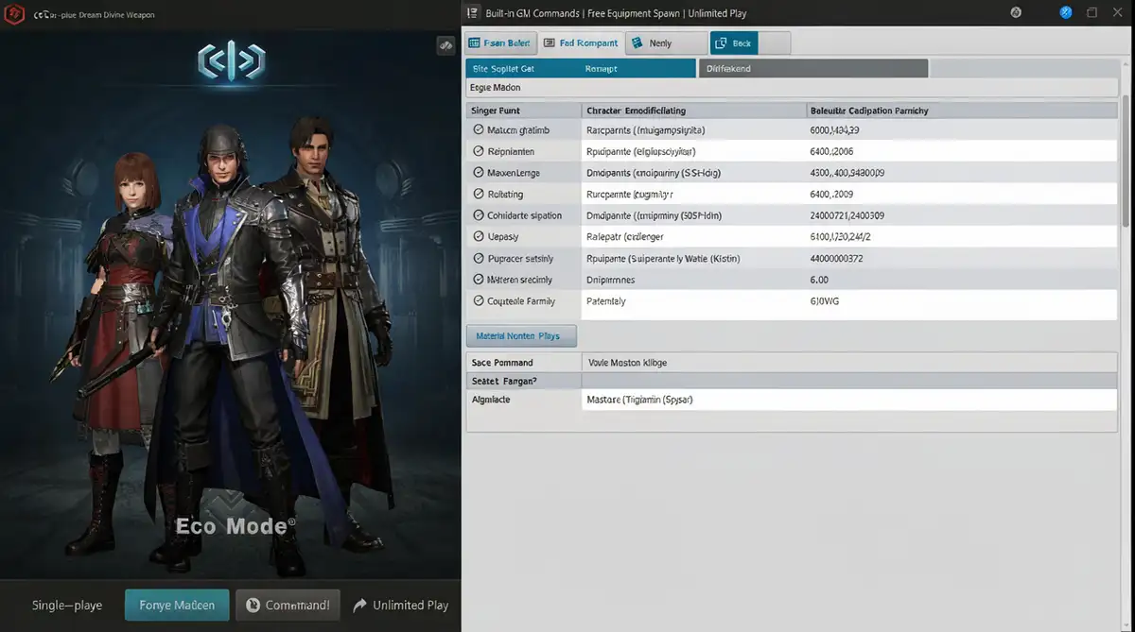Click the Voxle Moston kllbge field
Image resolution: width=1135 pixels, height=632 pixels.
849,363
